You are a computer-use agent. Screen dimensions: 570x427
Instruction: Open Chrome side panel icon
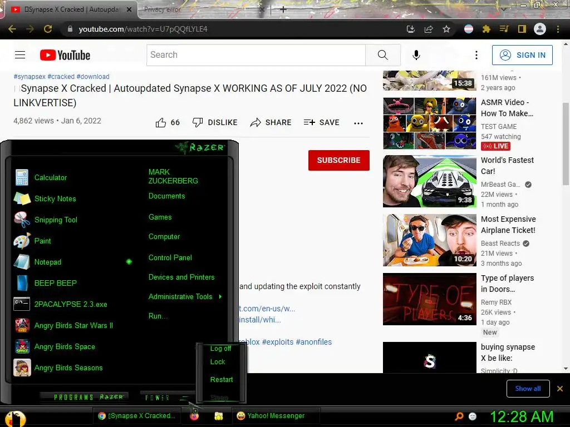[522, 29]
